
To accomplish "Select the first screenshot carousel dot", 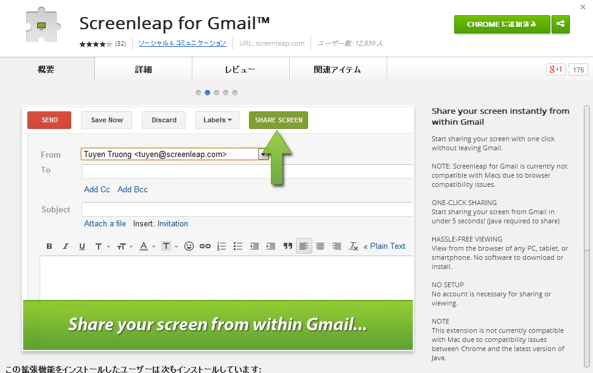I will [198, 92].
